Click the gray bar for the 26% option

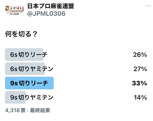coord(24,54)
